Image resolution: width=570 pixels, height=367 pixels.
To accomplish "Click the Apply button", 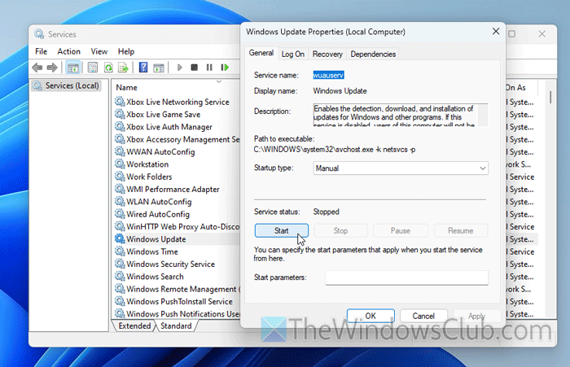I will 476,316.
